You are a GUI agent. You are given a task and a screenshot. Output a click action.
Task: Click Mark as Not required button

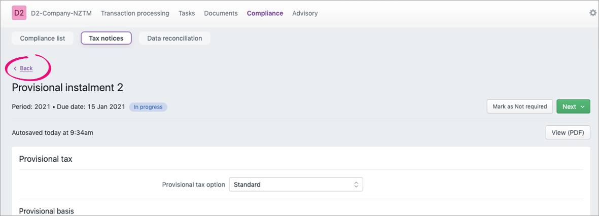(519, 107)
